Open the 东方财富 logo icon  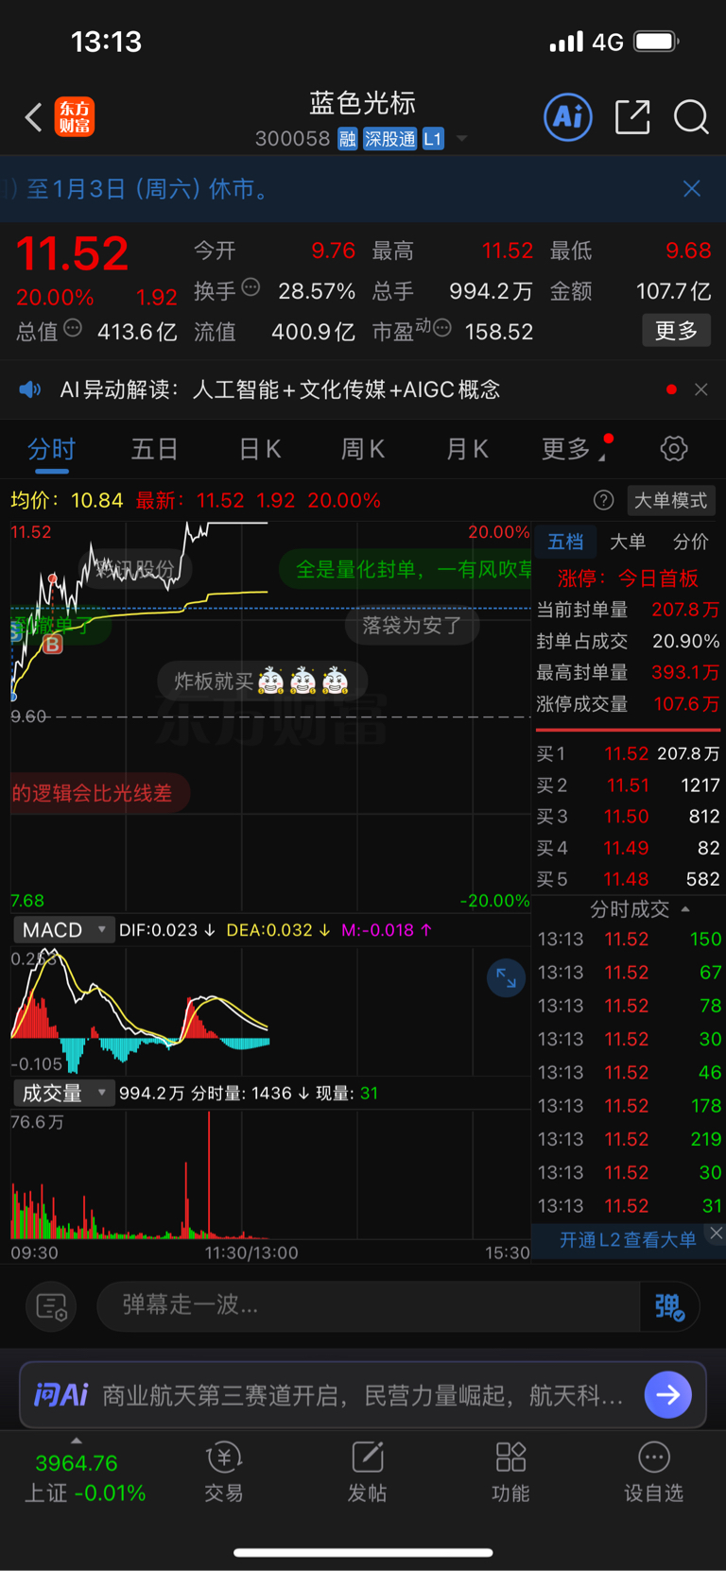(x=75, y=117)
